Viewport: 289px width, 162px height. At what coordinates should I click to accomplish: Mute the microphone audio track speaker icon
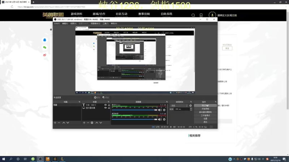(x=160, y=110)
